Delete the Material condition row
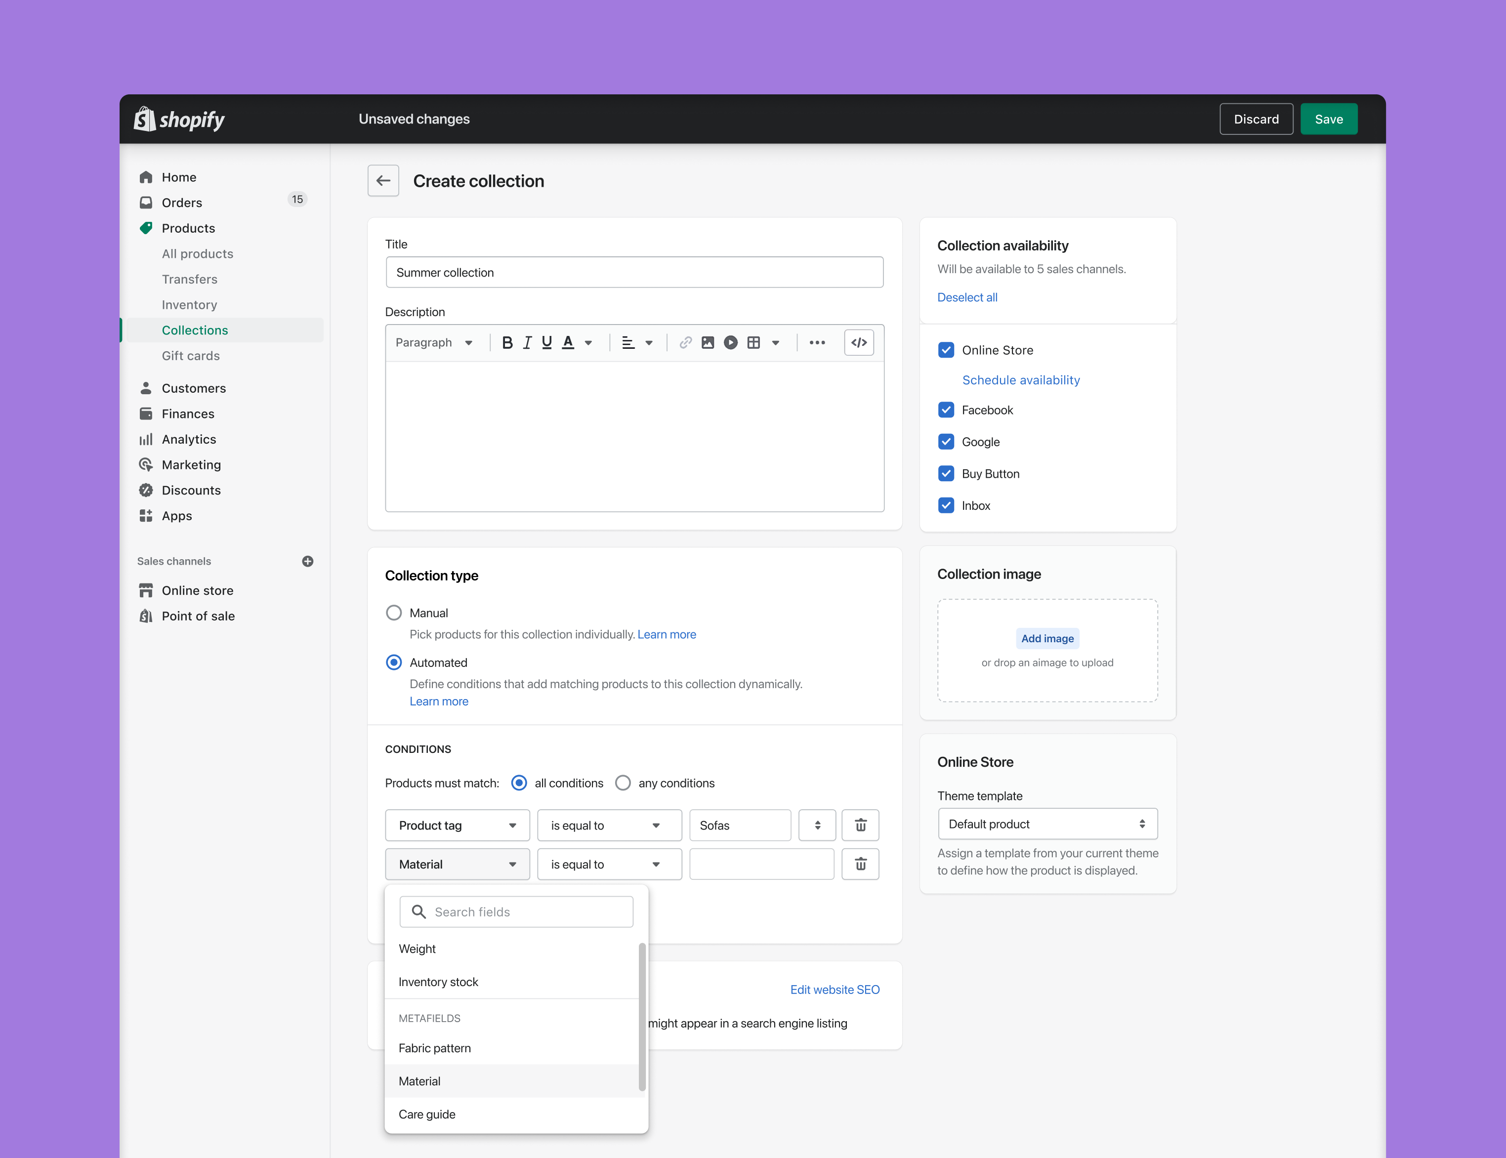Screen dimensions: 1506x1158 coord(860,864)
